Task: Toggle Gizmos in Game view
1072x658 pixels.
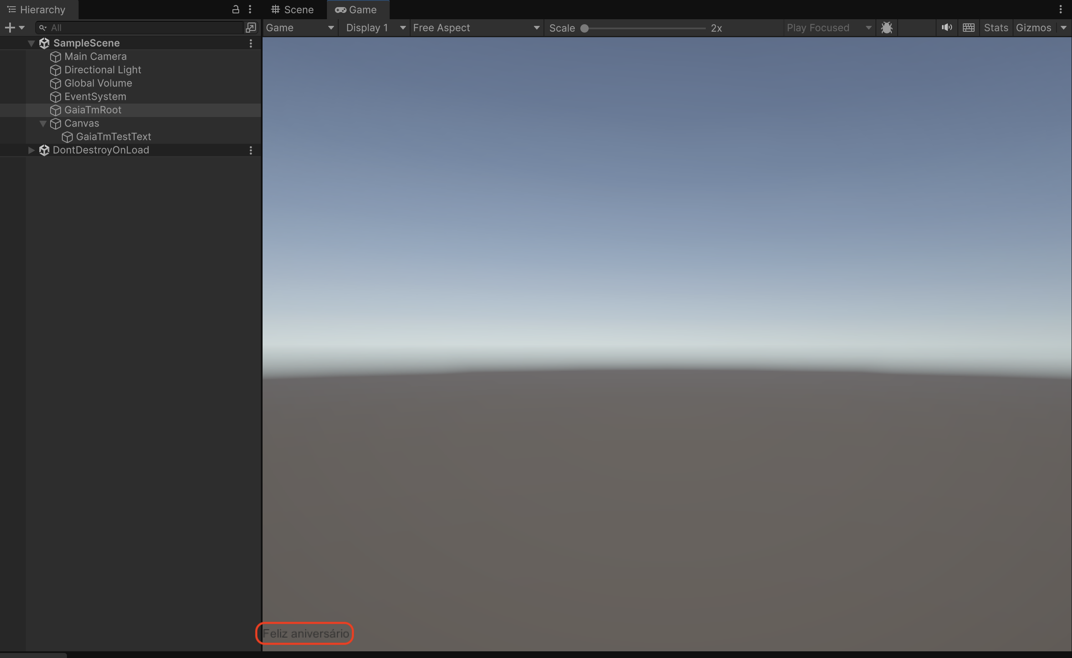Action: coord(1033,28)
